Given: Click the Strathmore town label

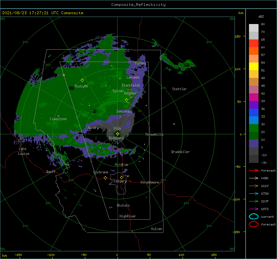Looking at the screenshot, I should coord(150,182).
